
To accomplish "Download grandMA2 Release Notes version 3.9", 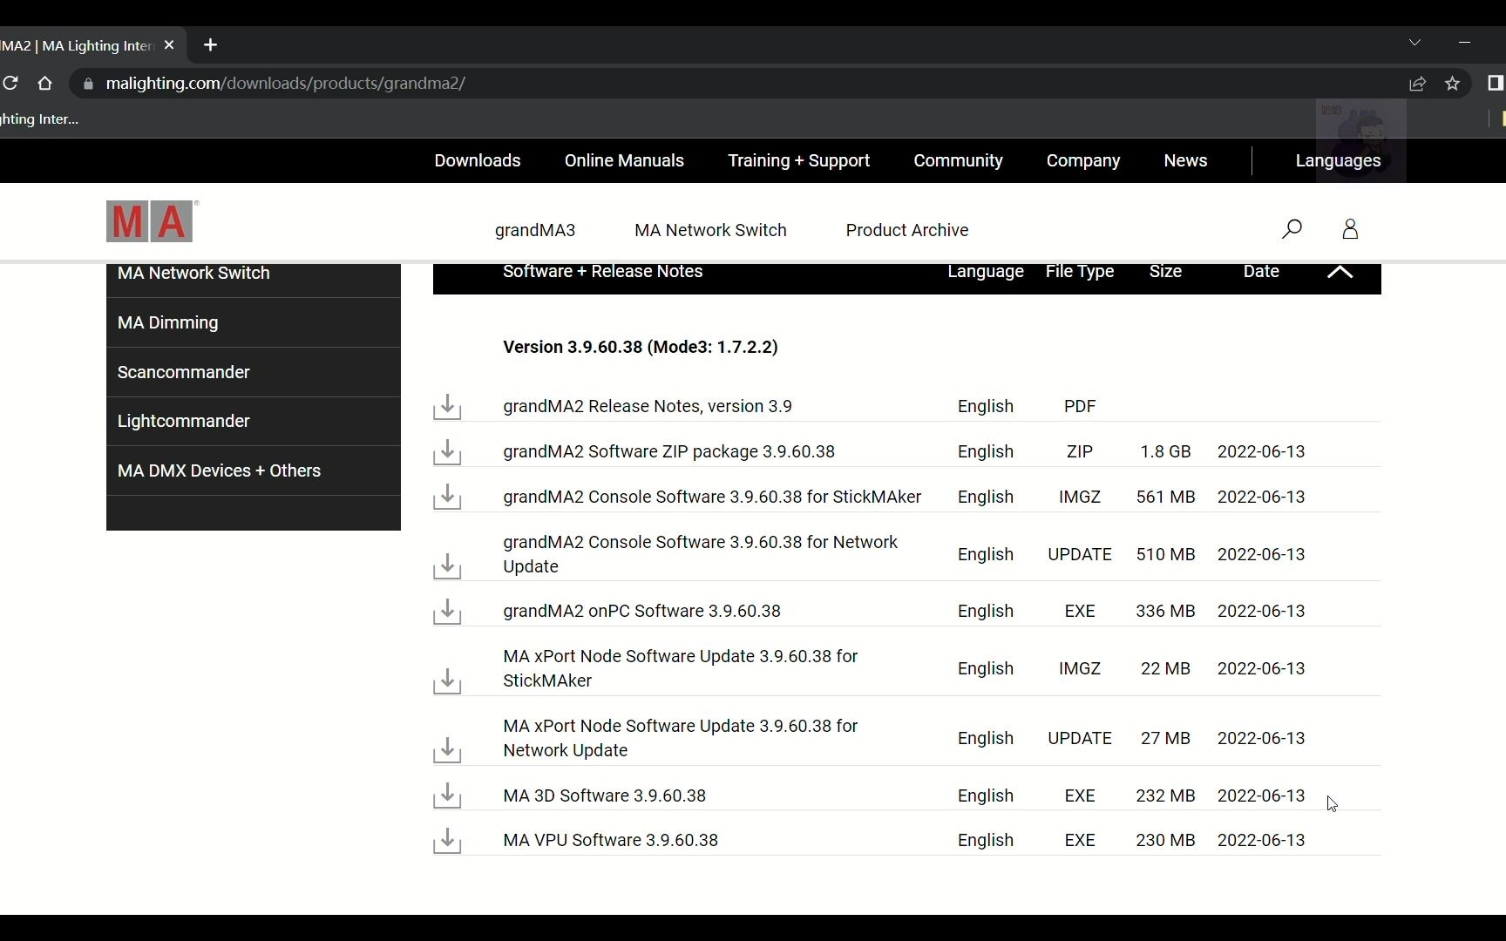I will [447, 406].
